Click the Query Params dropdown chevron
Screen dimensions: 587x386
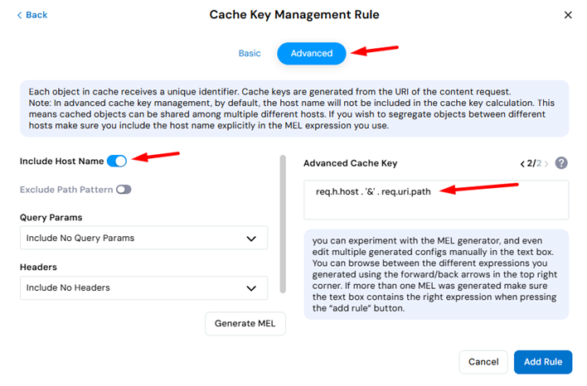[x=251, y=239]
